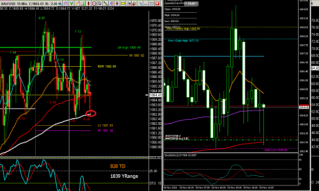This screenshot has height=191, width=319.
Task: Click the YH 1867.82 label
Action: point(136,55)
